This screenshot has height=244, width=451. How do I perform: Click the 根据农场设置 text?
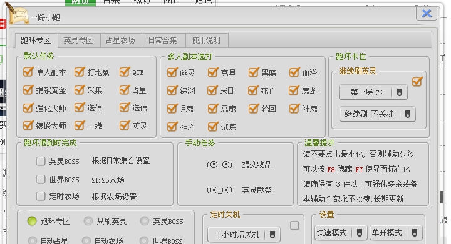pos(114,197)
